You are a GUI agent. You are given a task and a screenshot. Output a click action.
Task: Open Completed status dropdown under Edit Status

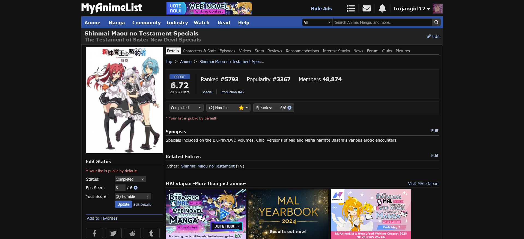click(130, 179)
